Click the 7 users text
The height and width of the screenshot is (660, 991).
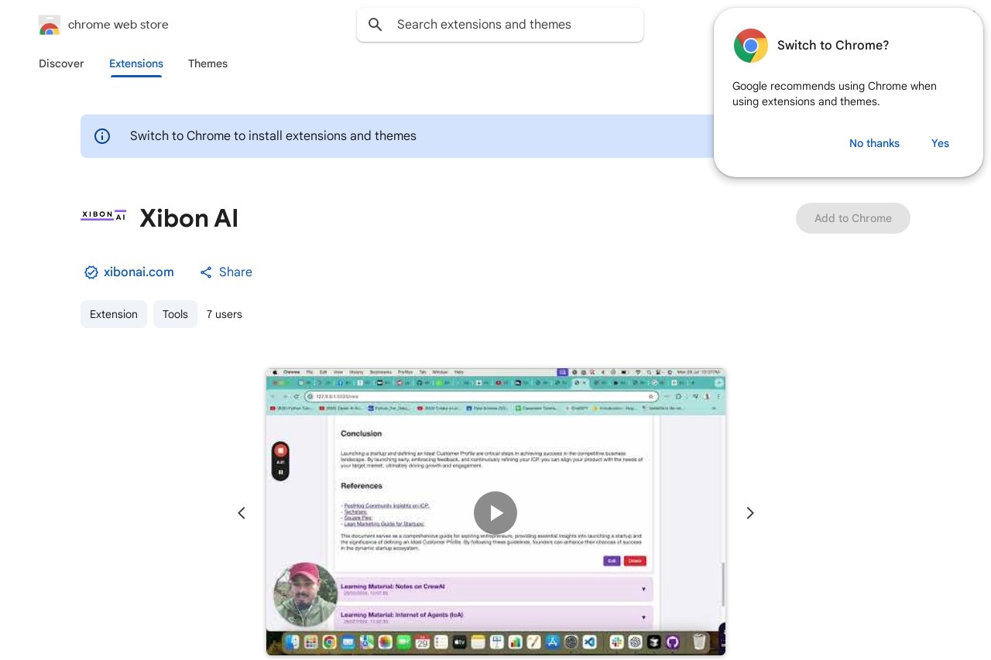click(225, 314)
